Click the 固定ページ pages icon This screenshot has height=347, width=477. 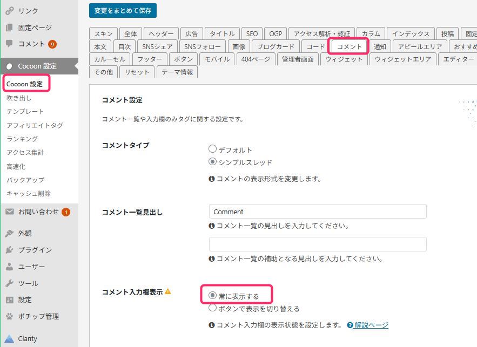[x=9, y=28]
